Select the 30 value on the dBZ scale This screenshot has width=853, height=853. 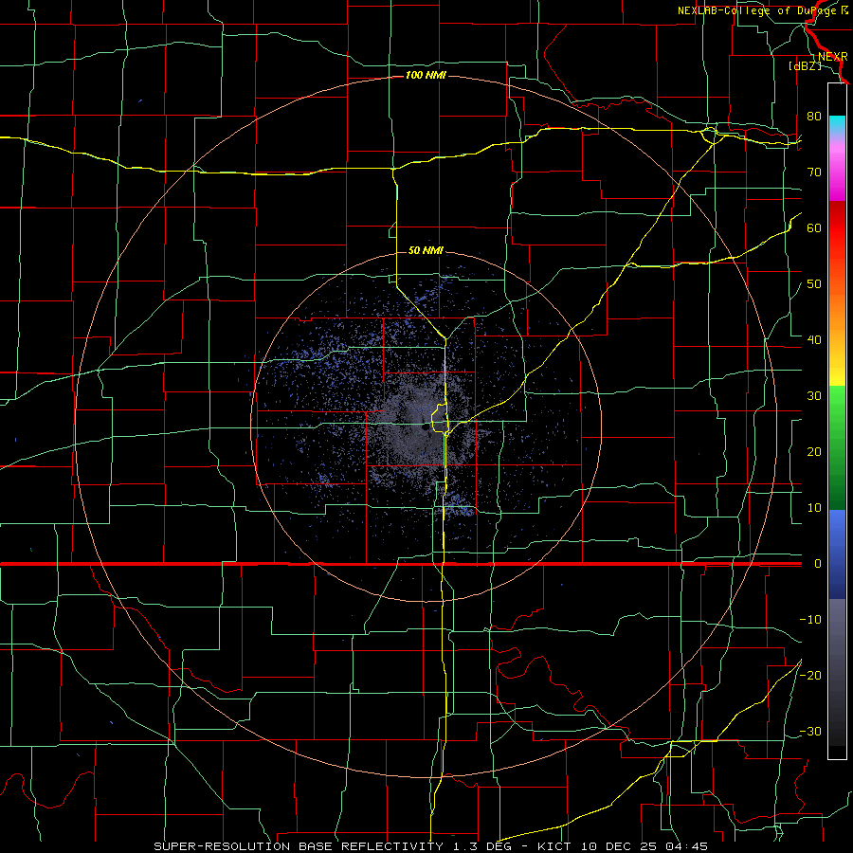click(814, 395)
